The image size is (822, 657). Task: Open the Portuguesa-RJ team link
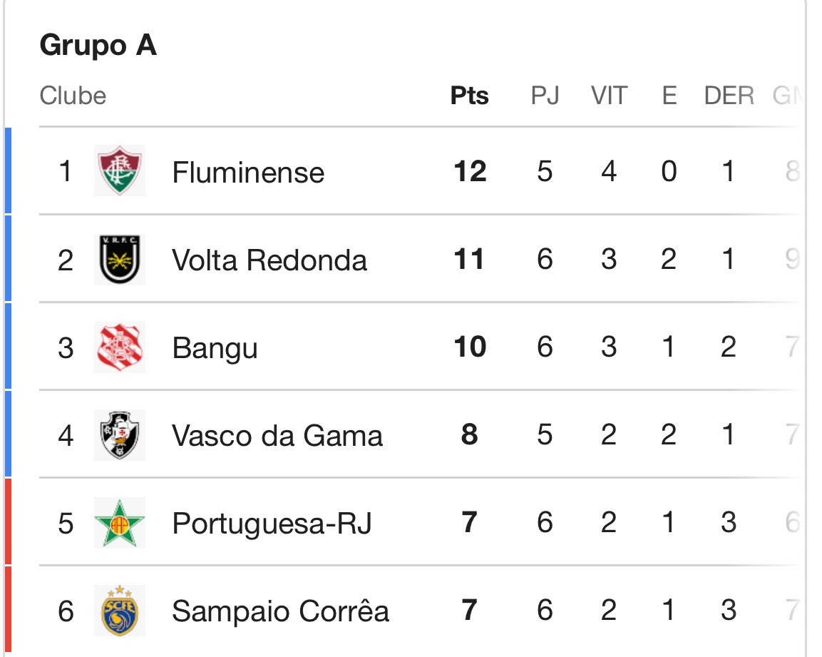[272, 524]
